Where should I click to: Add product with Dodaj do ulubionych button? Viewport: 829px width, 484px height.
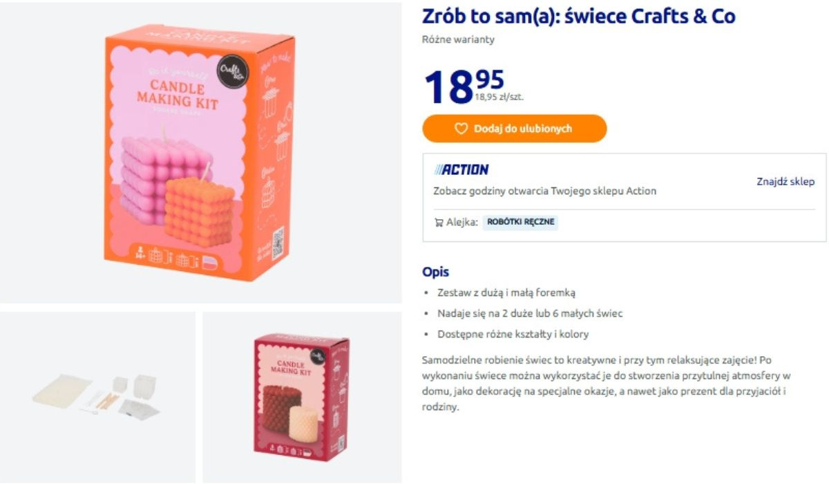[x=515, y=129]
